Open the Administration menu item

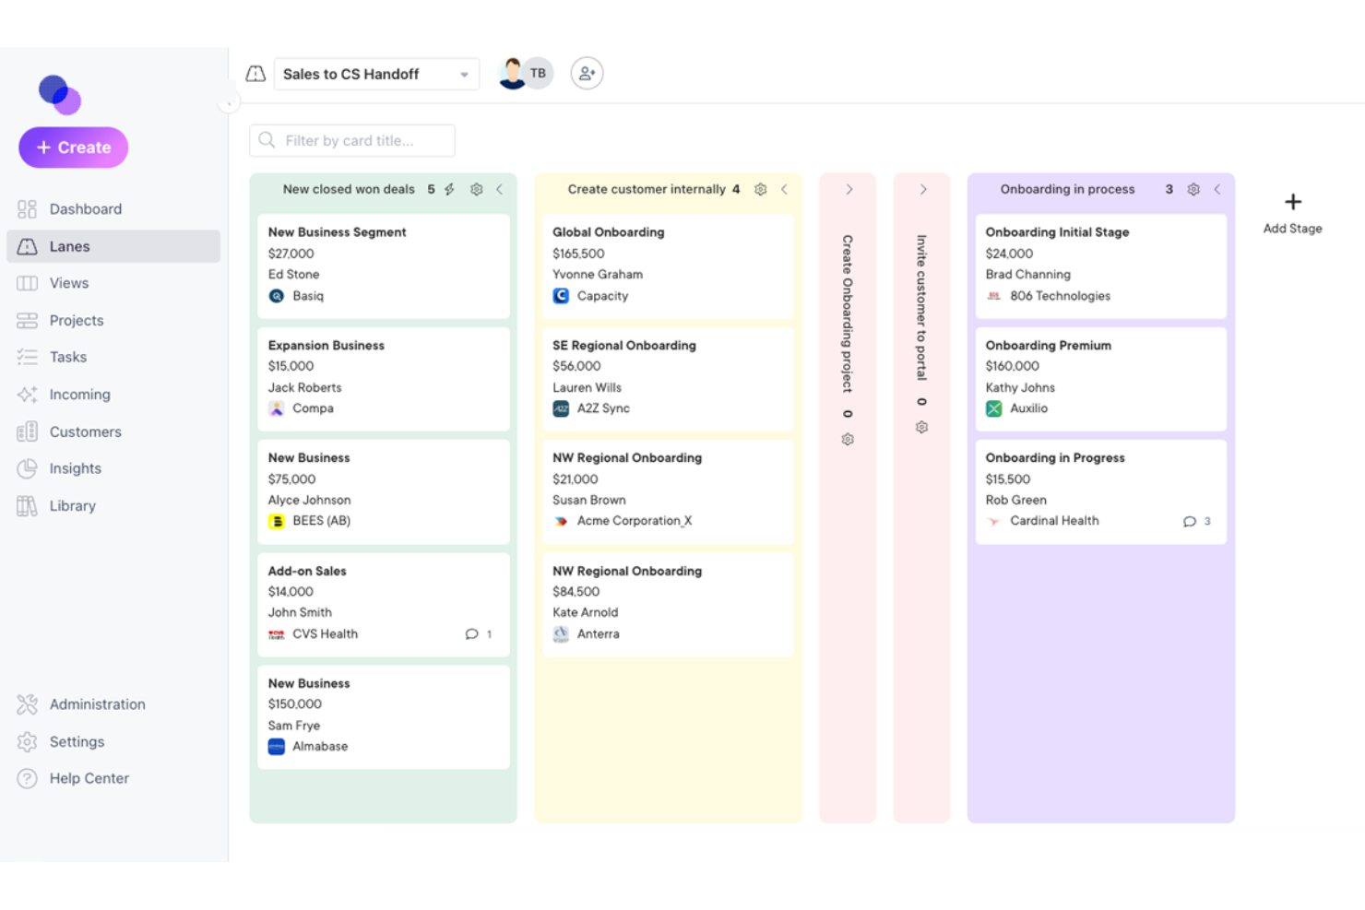pyautogui.click(x=97, y=704)
